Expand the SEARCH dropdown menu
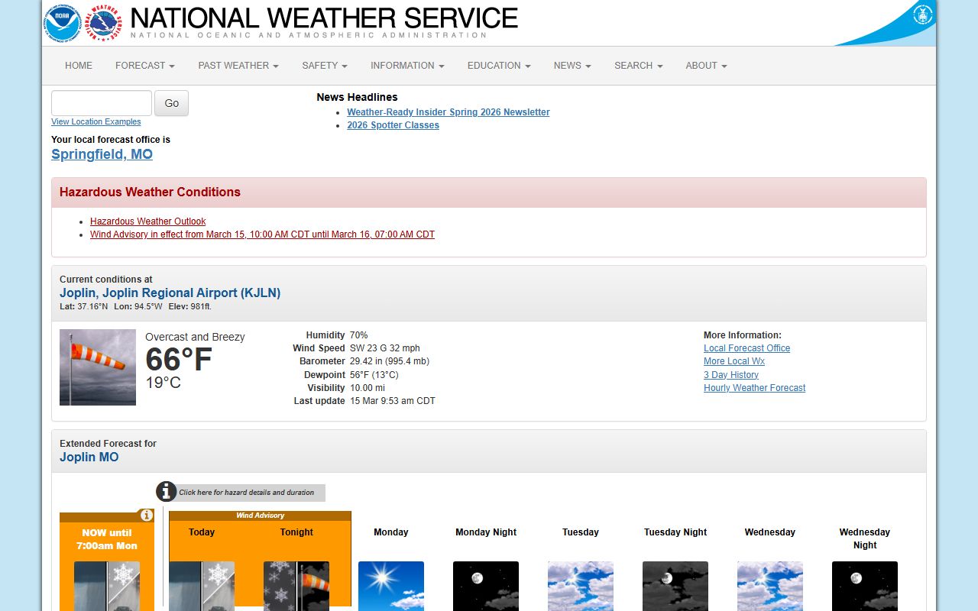978x611 pixels. 638,66
